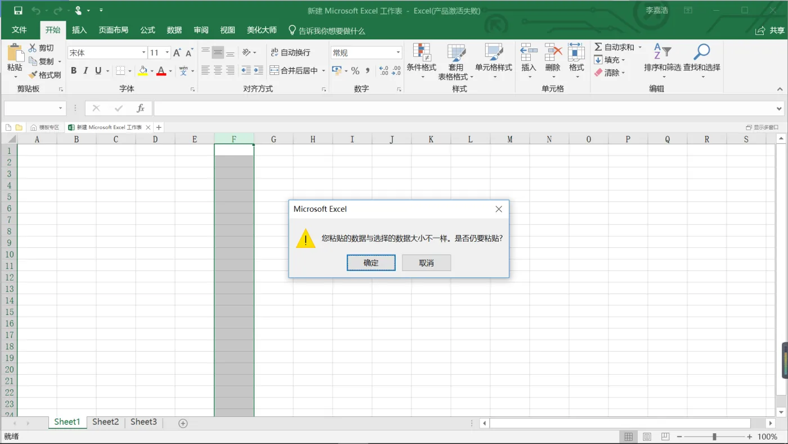Viewport: 788px width, 444px height.
Task: Add a new sheet with plus button
Action: [183, 423]
